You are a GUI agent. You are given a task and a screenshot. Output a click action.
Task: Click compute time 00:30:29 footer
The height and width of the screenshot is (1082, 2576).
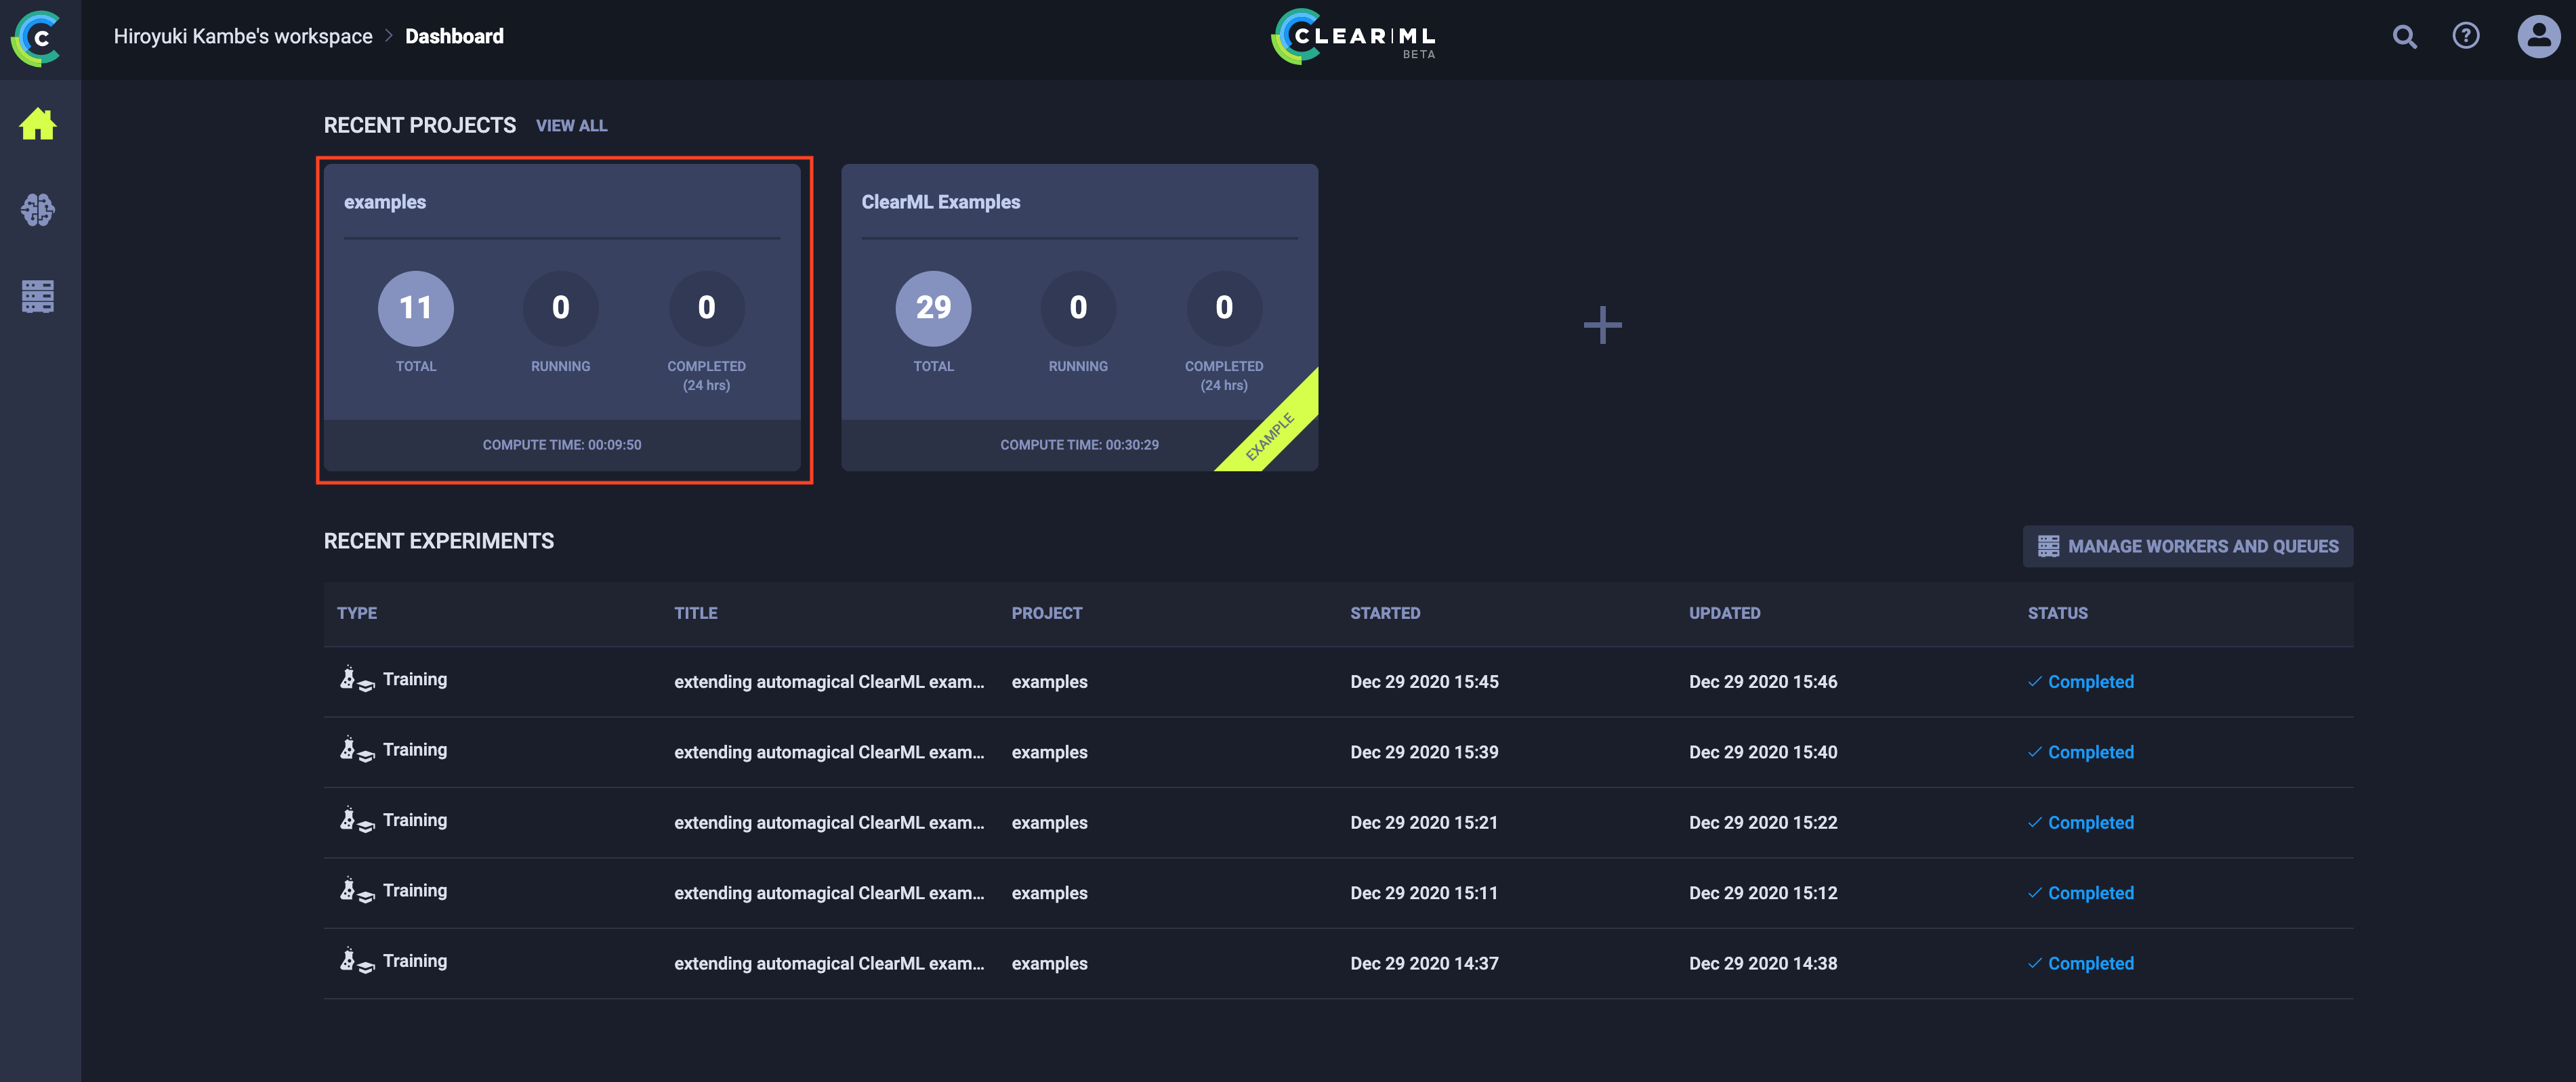(1079, 445)
